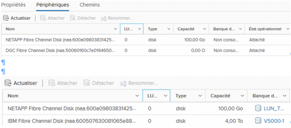Switch to the Chemins tab

click(x=90, y=5)
